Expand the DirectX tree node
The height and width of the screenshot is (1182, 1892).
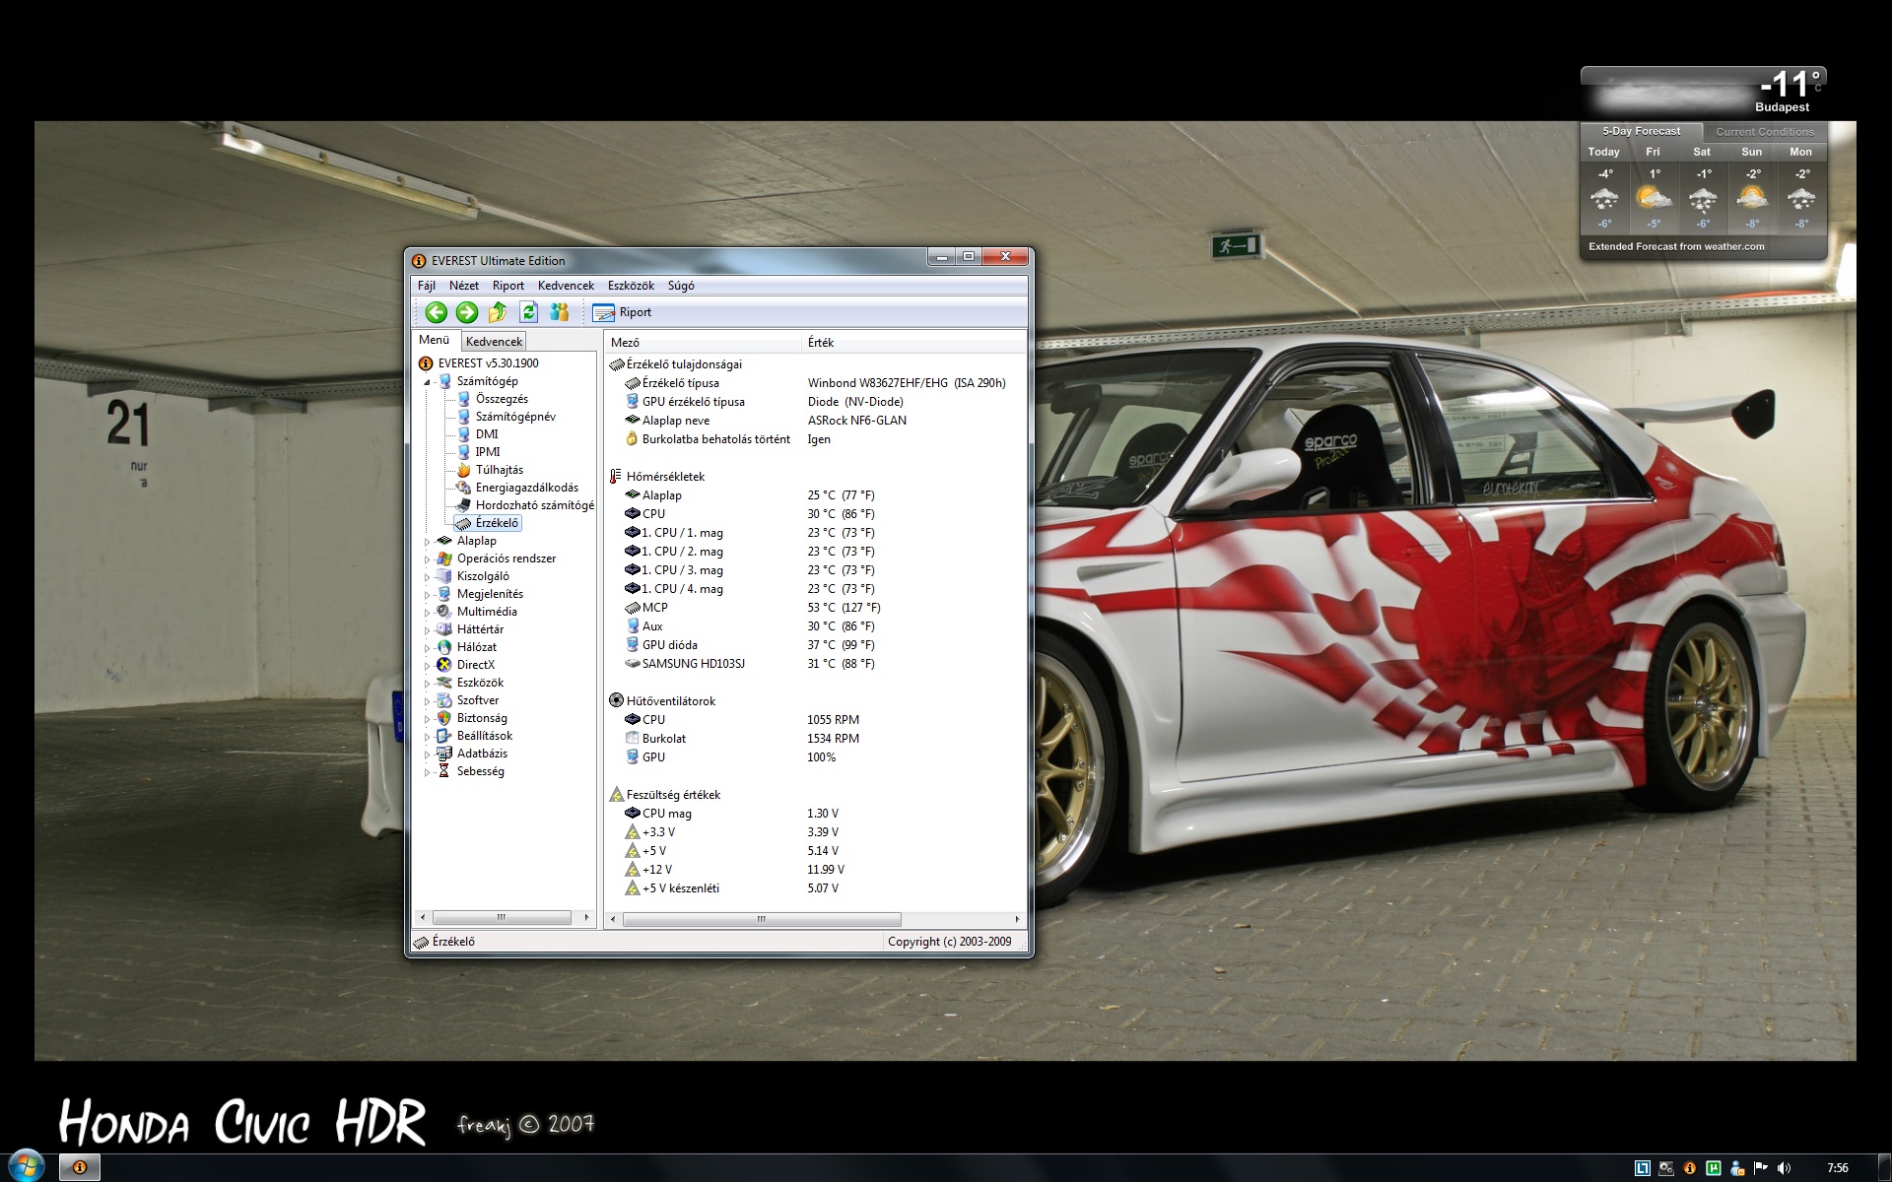click(x=428, y=666)
